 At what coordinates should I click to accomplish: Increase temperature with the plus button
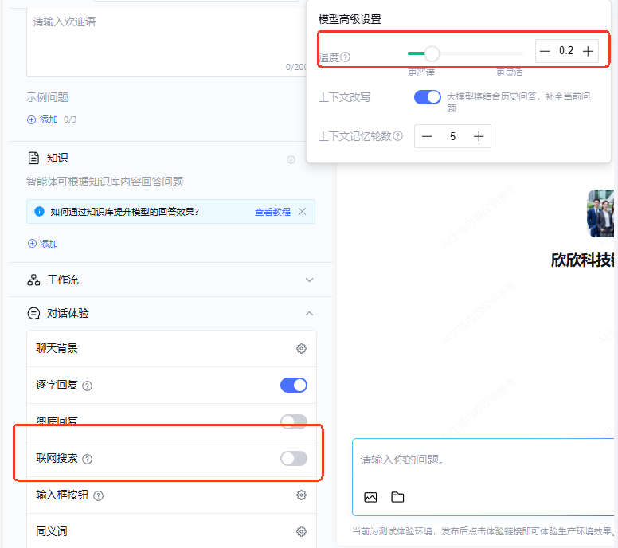point(588,51)
